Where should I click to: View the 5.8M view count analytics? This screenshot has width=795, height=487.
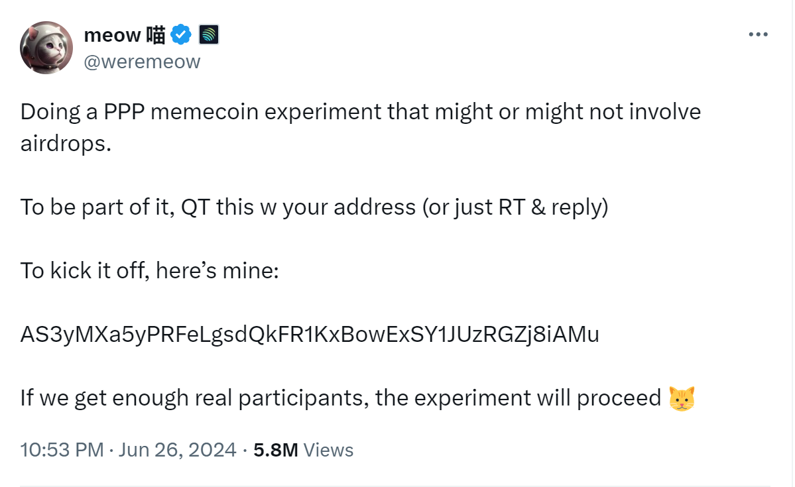[275, 450]
